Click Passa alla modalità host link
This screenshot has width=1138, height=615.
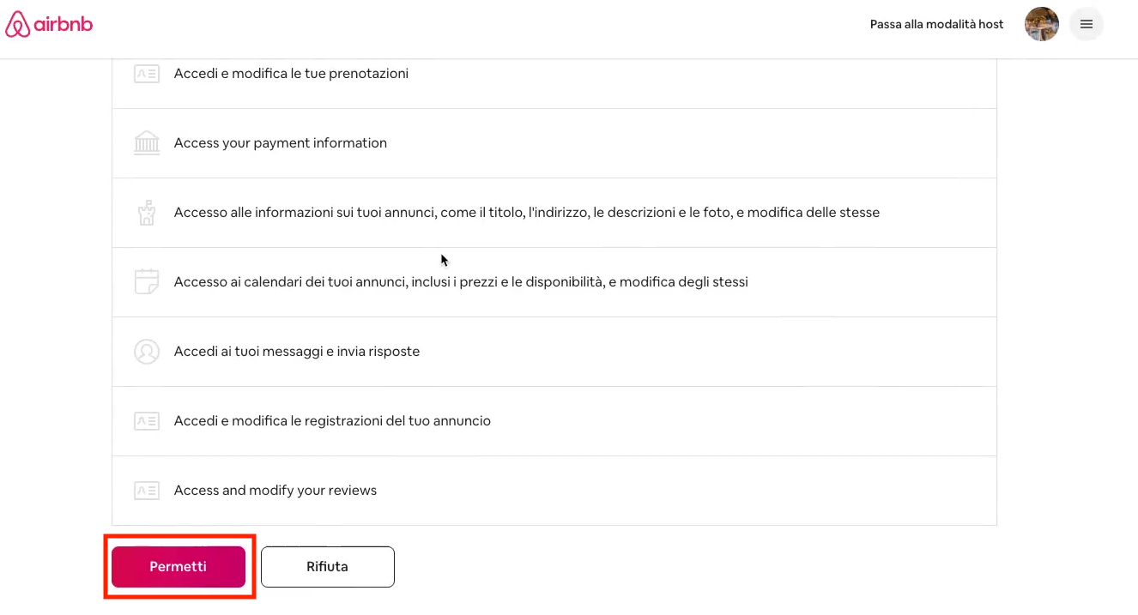click(936, 24)
